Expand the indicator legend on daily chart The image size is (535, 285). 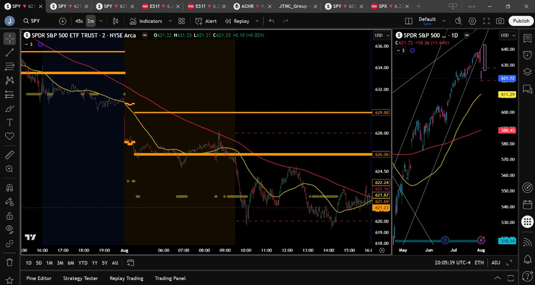[401, 50]
